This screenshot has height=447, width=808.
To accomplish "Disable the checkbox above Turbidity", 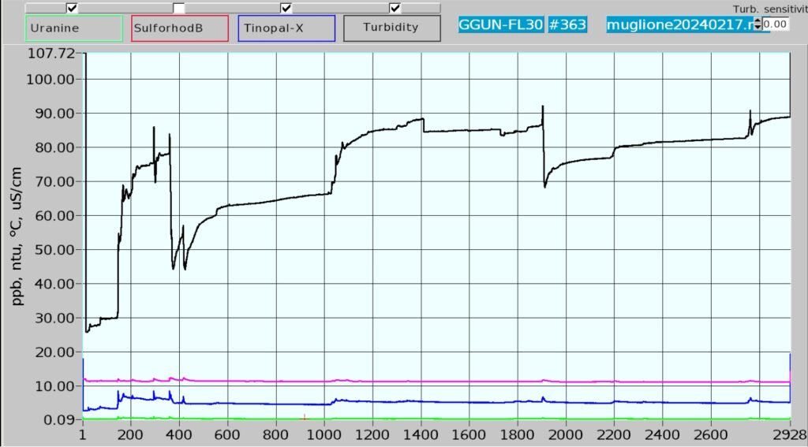I will click(395, 8).
